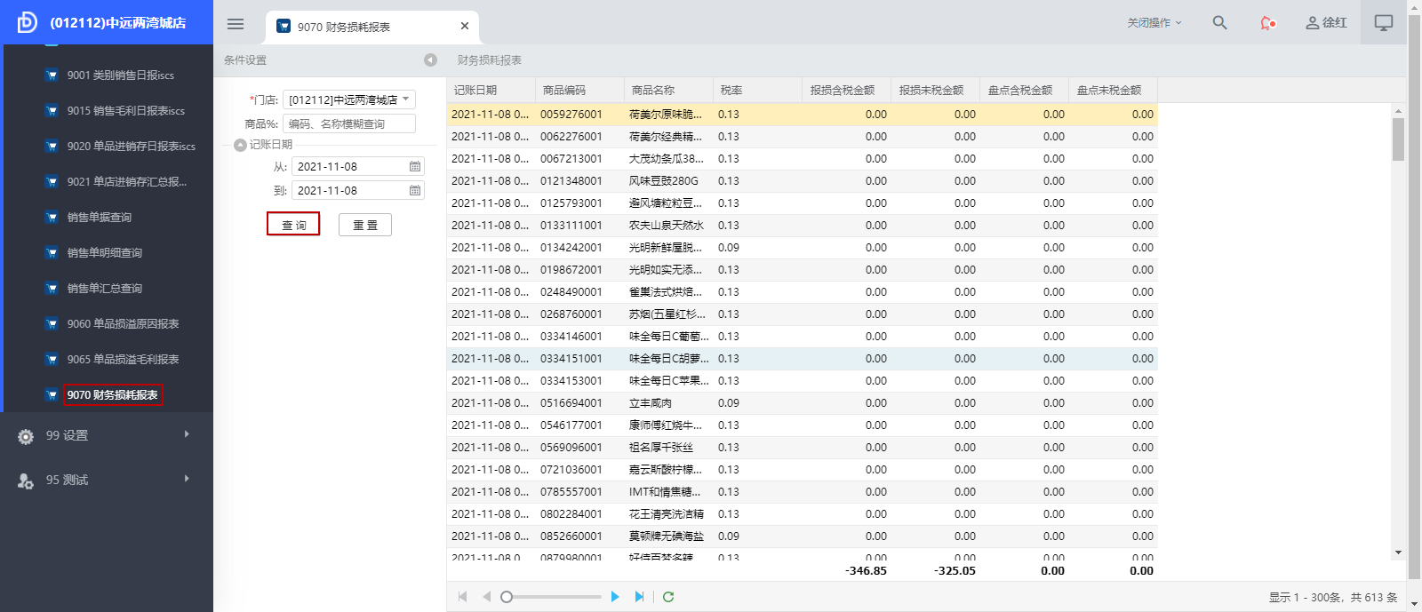Sort by the 税率 column header

[758, 91]
